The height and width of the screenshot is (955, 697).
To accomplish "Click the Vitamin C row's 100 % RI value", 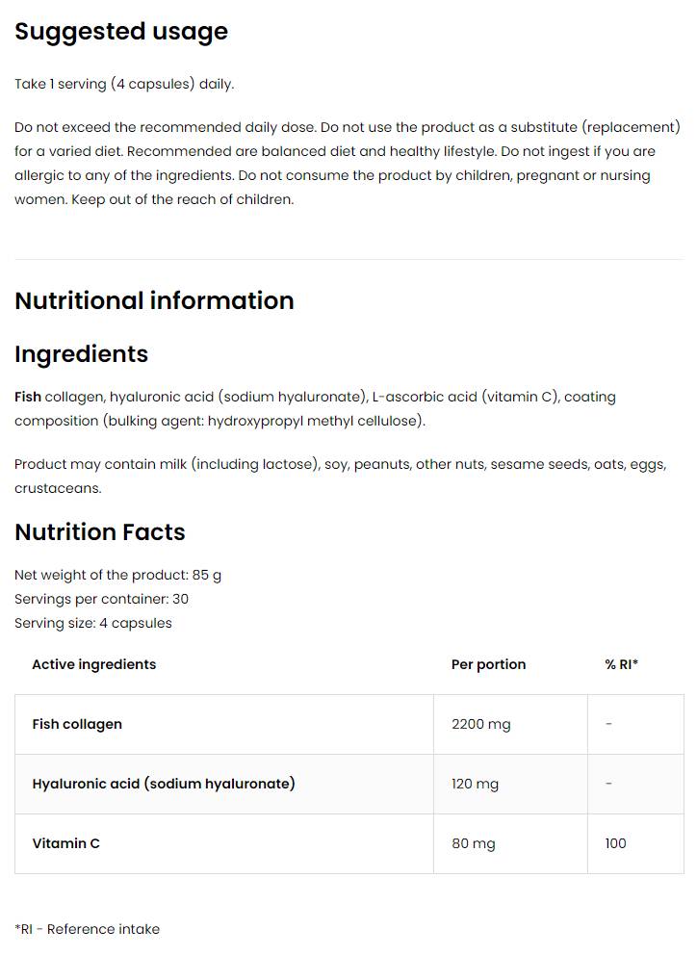I will [x=615, y=843].
